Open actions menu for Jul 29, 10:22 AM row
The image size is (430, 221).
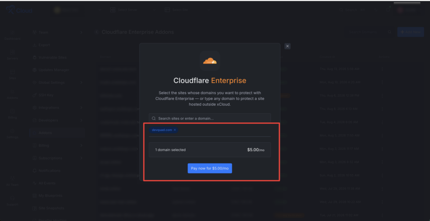click(382, 202)
